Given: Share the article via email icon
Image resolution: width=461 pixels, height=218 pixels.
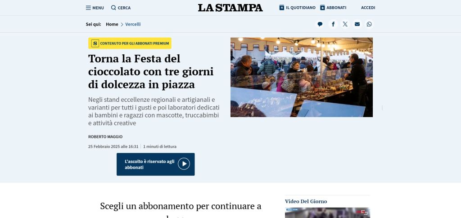Looking at the screenshot, I should click(x=357, y=24).
